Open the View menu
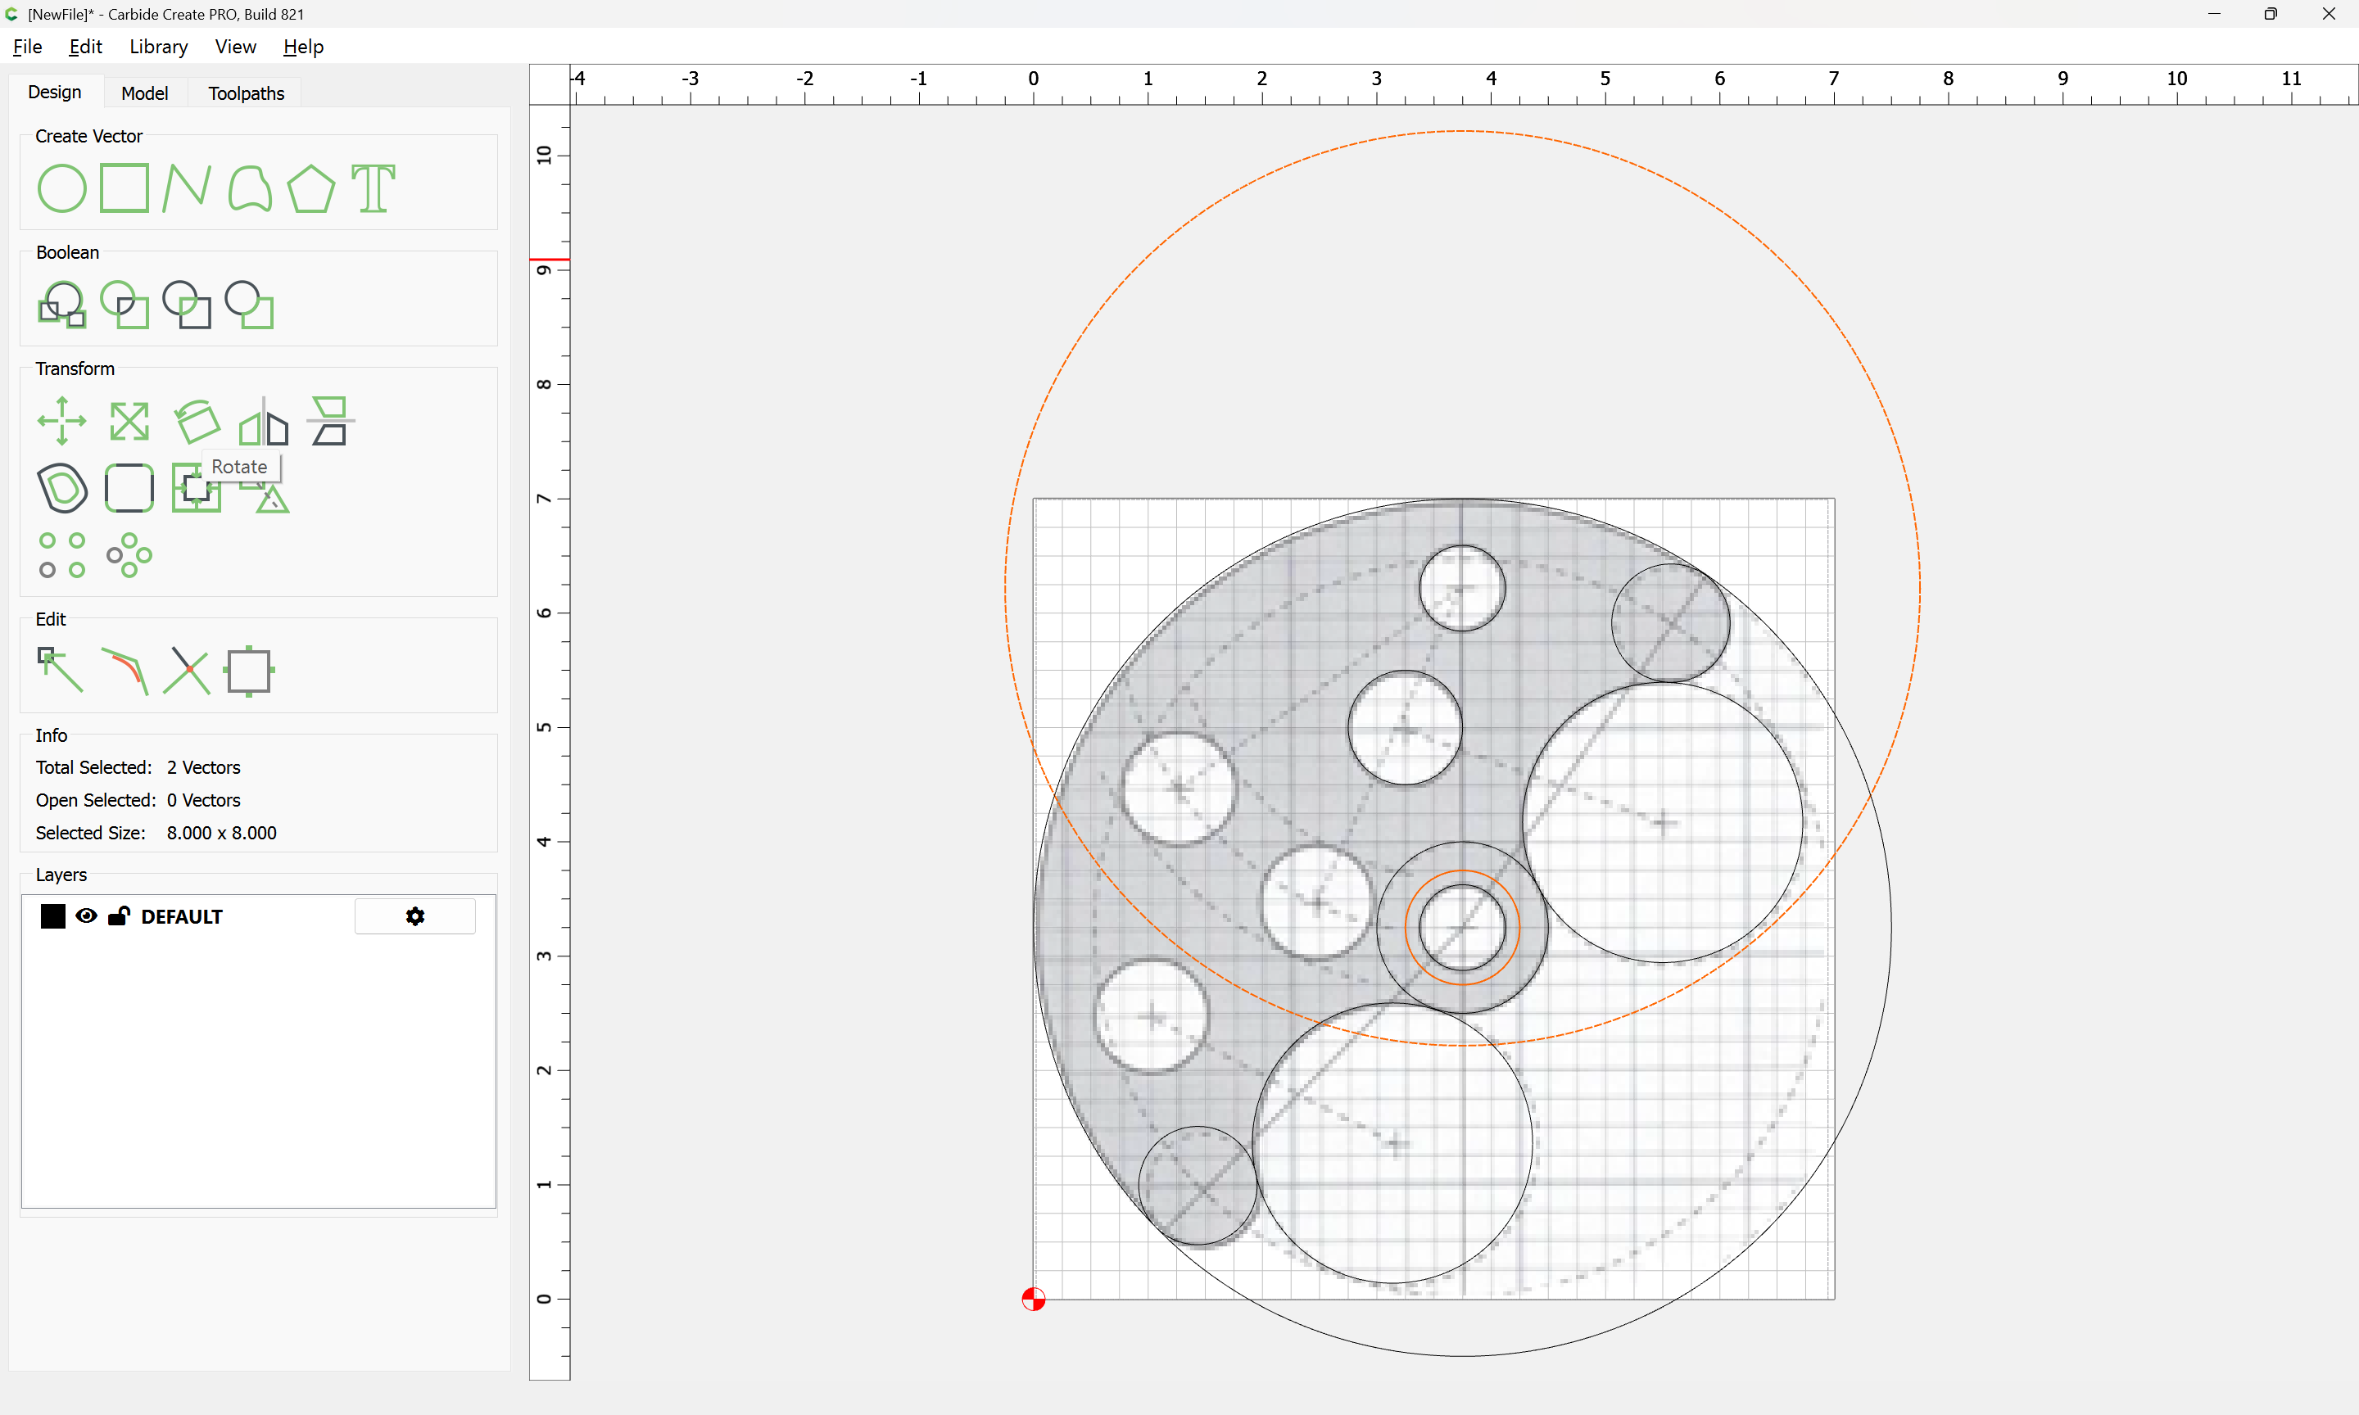The image size is (2359, 1415). 236,47
